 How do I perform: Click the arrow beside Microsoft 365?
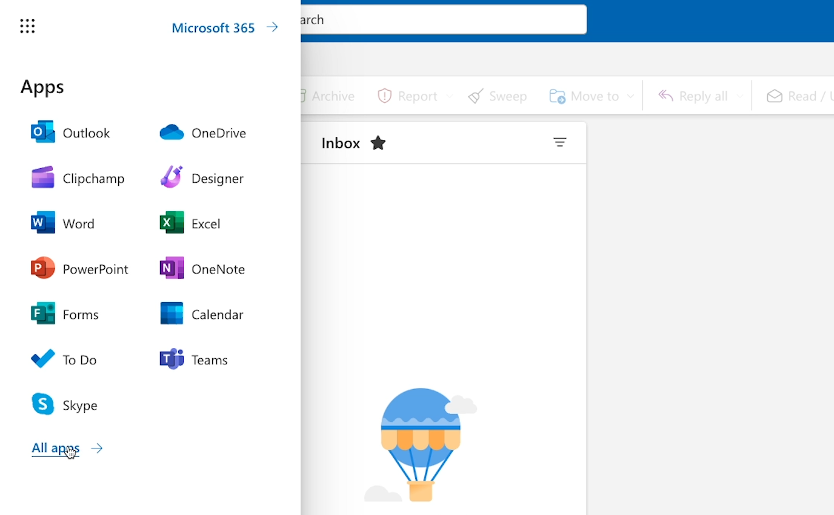pos(272,27)
